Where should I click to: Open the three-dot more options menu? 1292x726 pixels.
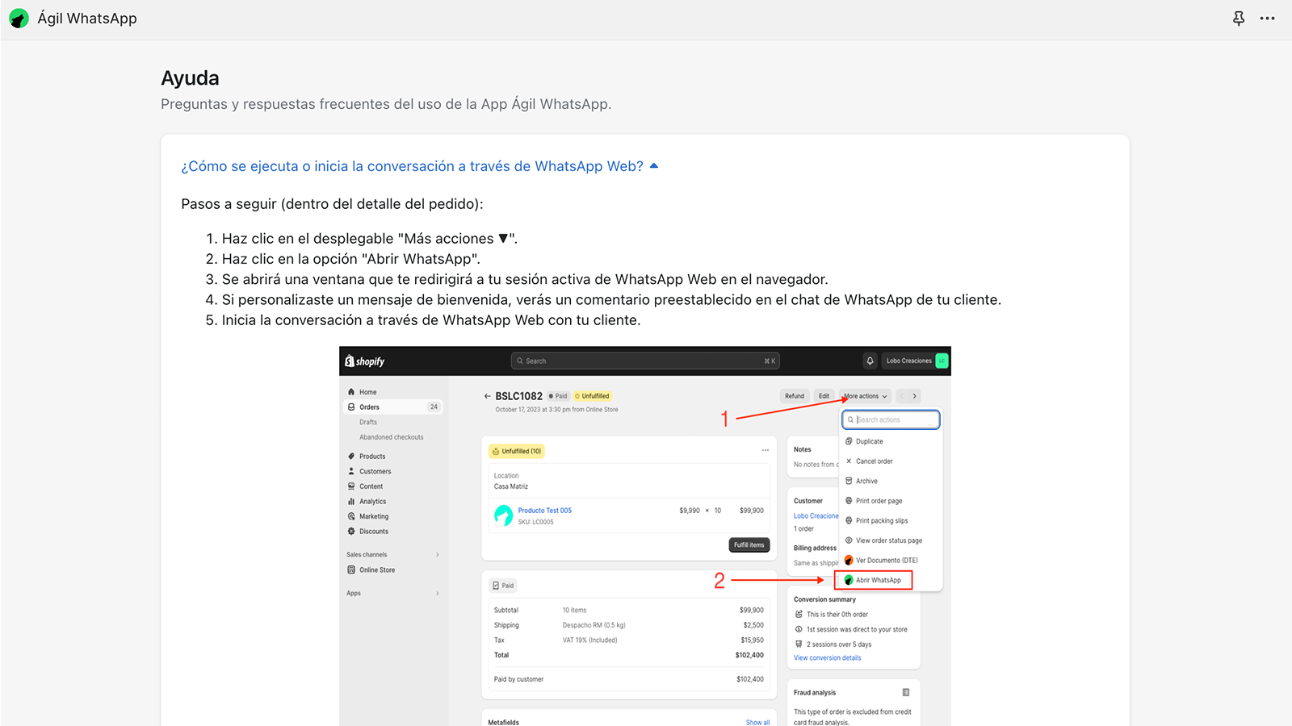[1267, 19]
